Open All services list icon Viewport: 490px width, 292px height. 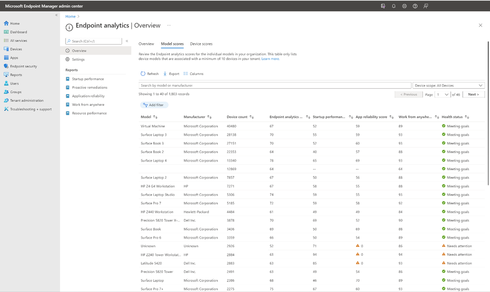click(6, 41)
